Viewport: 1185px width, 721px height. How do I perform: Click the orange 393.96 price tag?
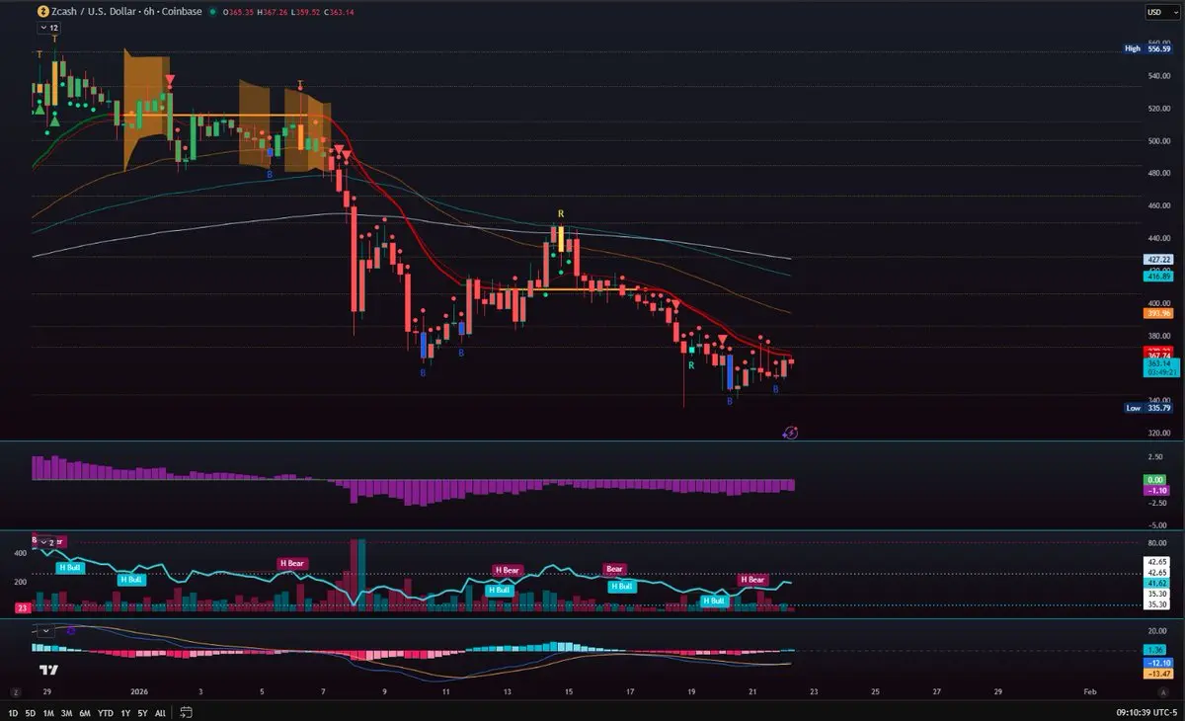(1157, 313)
